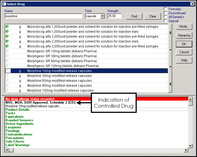Toggle the All Generics checkbox

click(x=165, y=17)
